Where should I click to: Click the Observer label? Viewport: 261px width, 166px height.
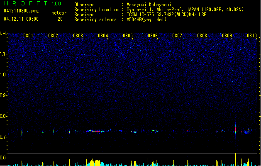point(84,5)
